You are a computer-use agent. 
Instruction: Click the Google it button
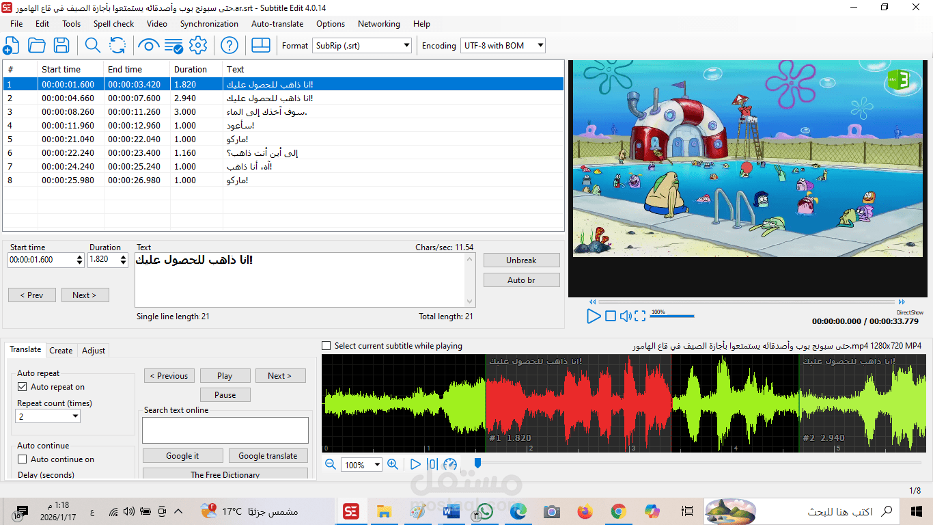[x=183, y=456]
